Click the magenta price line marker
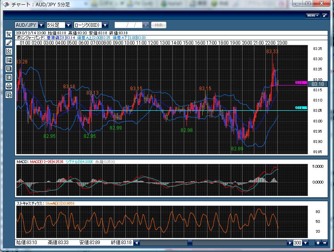The height and width of the screenshot is (252, 334). click(301, 83)
